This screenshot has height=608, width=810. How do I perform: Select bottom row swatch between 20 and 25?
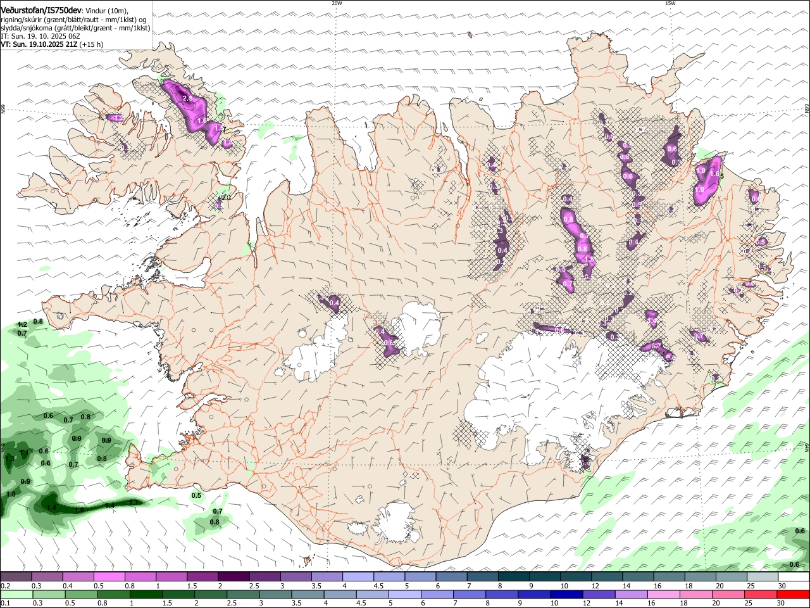point(728,594)
